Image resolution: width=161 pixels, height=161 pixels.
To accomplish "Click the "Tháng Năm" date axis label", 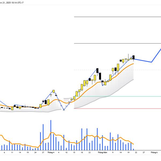I will coord(103,152).
